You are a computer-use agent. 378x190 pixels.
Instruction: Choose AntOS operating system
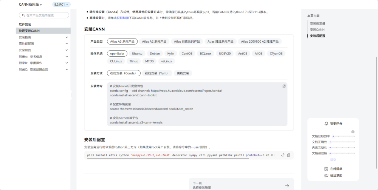pos(243,54)
